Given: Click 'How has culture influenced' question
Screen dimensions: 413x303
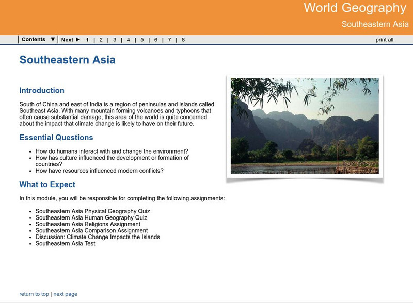Looking at the screenshot, I should tap(112, 161).
